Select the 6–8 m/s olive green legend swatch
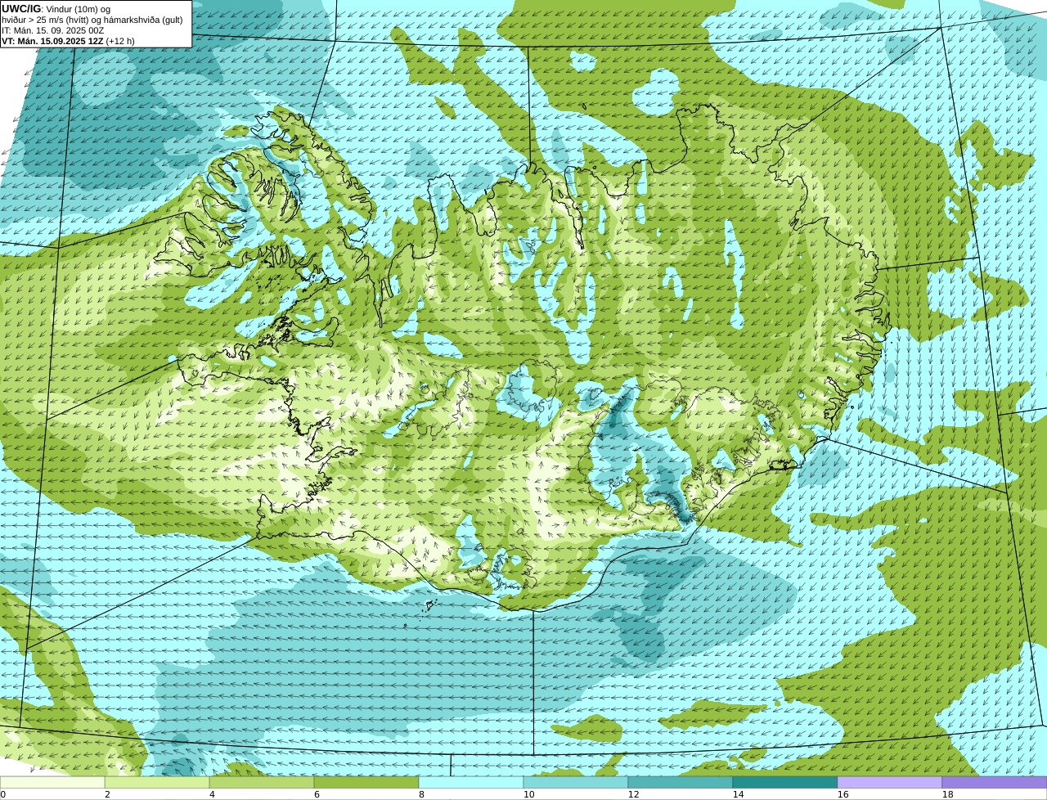This screenshot has height=800, width=1047. (366, 783)
